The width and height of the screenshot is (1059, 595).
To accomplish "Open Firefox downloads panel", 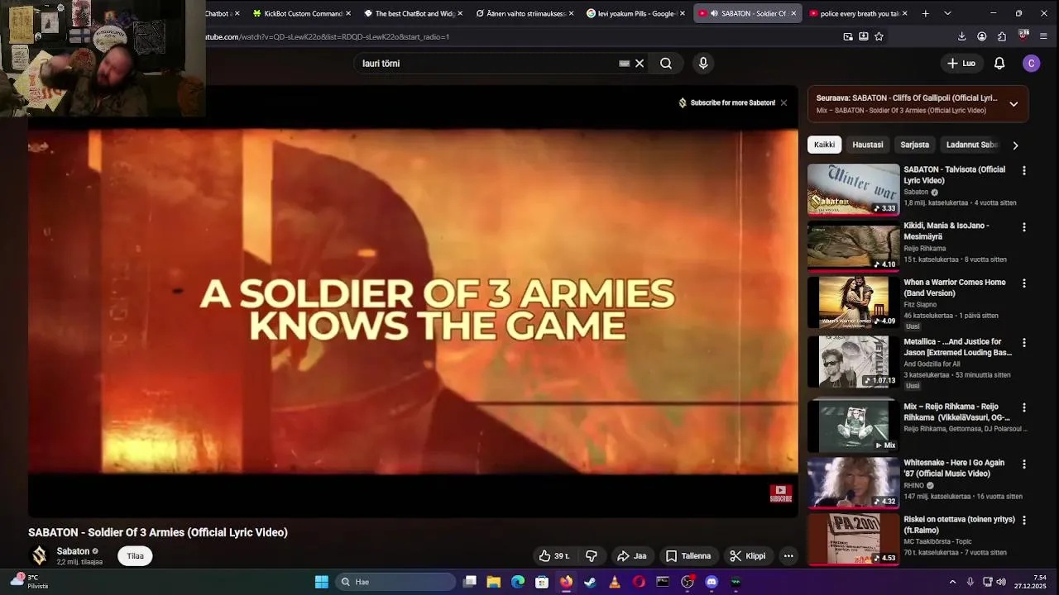I will 961,36.
